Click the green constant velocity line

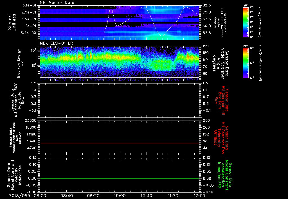click(120, 178)
